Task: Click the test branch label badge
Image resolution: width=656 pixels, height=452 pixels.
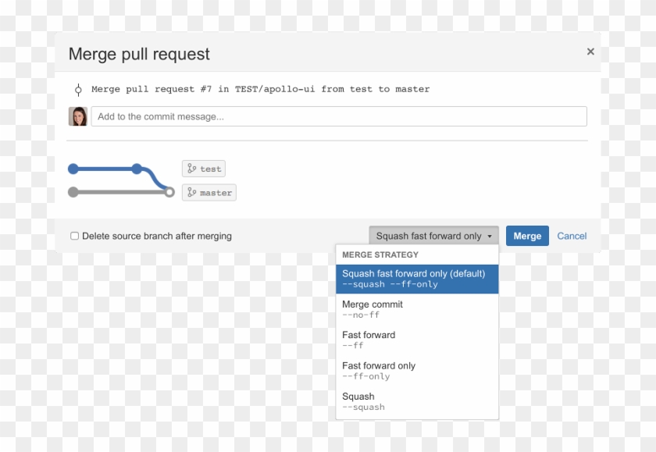Action: click(x=204, y=168)
